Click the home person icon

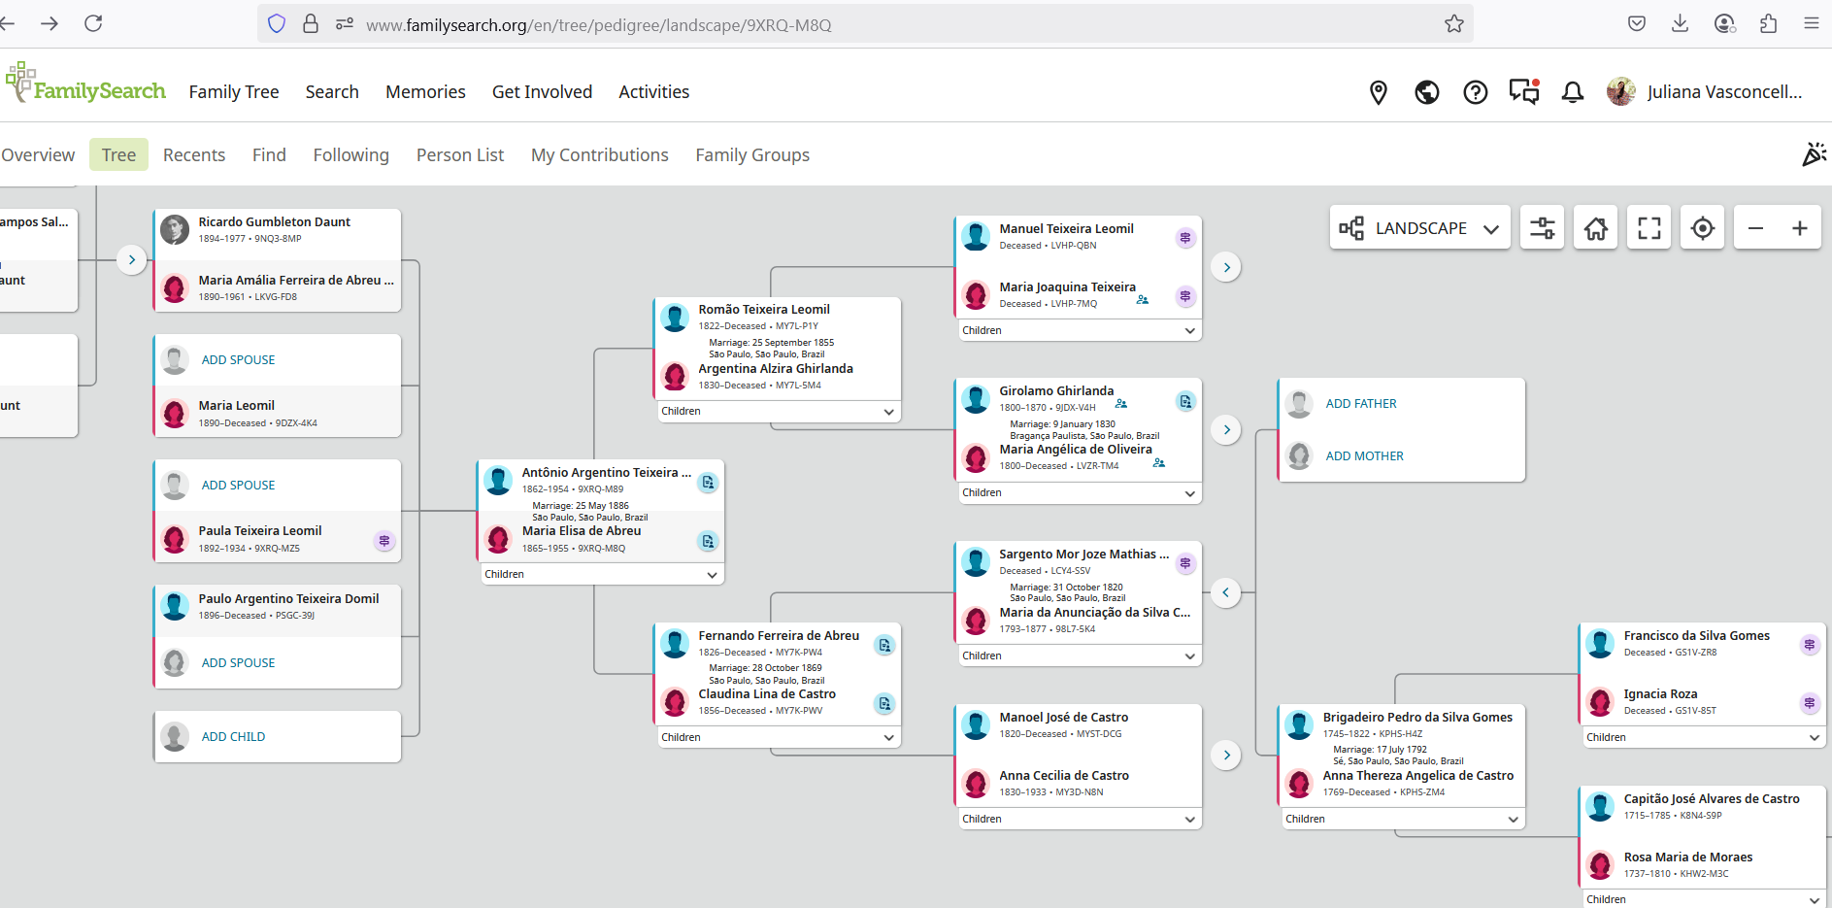coord(1595,228)
